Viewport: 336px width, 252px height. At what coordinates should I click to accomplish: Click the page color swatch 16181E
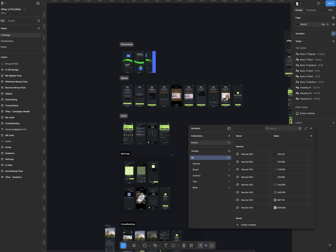pyautogui.click(x=297, y=25)
